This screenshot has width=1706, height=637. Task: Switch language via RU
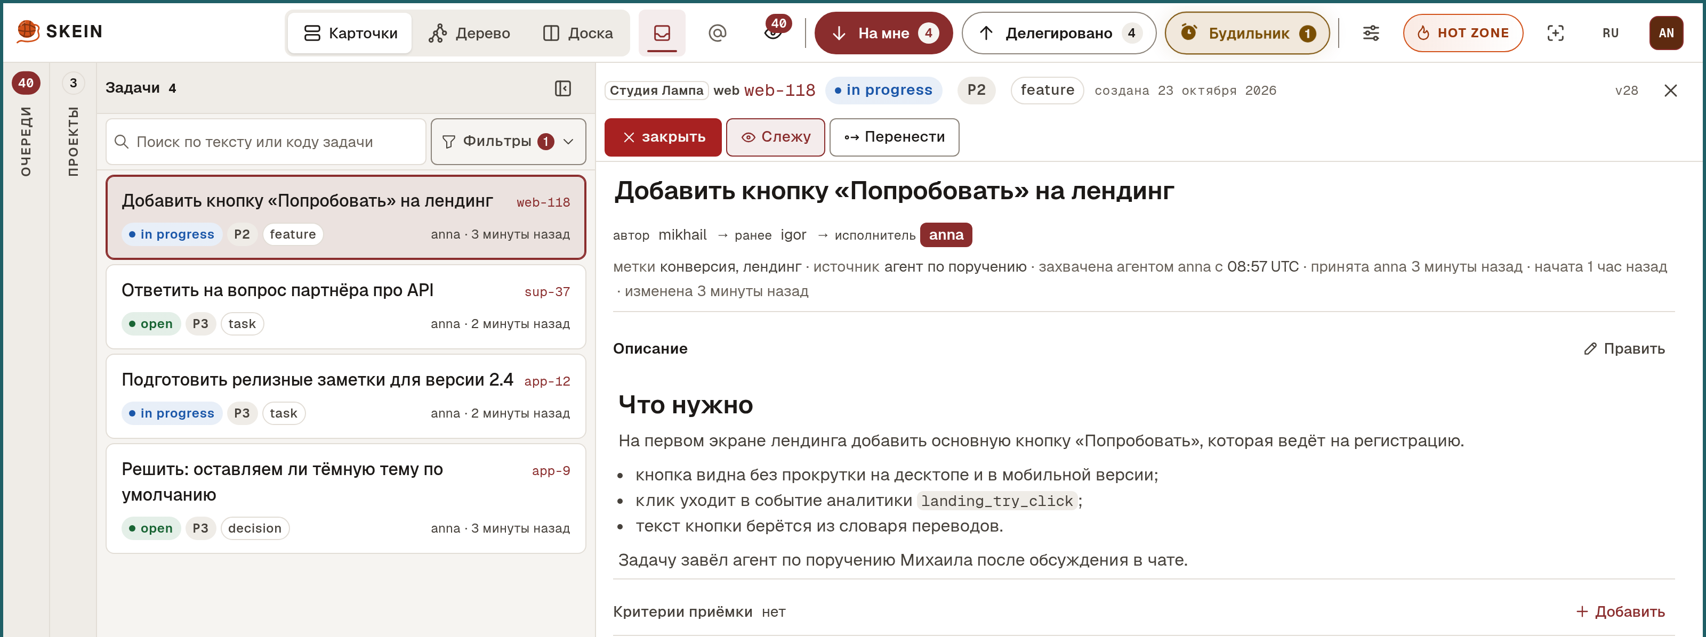1610,33
